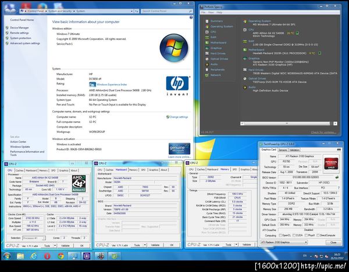349x272 pixels.
Task: Open Speccy File menu
Action: click(203, 13)
